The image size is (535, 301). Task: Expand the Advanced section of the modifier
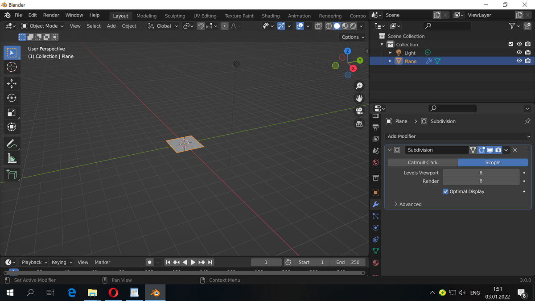point(410,204)
